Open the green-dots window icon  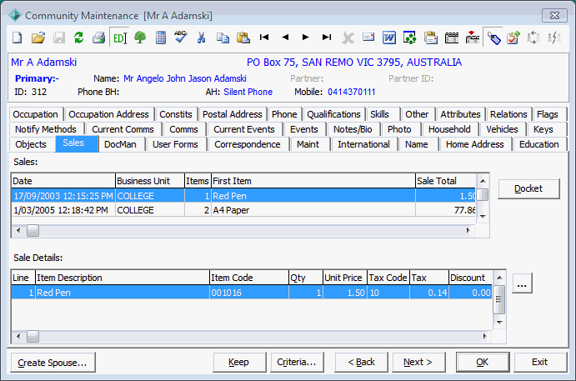(x=409, y=38)
